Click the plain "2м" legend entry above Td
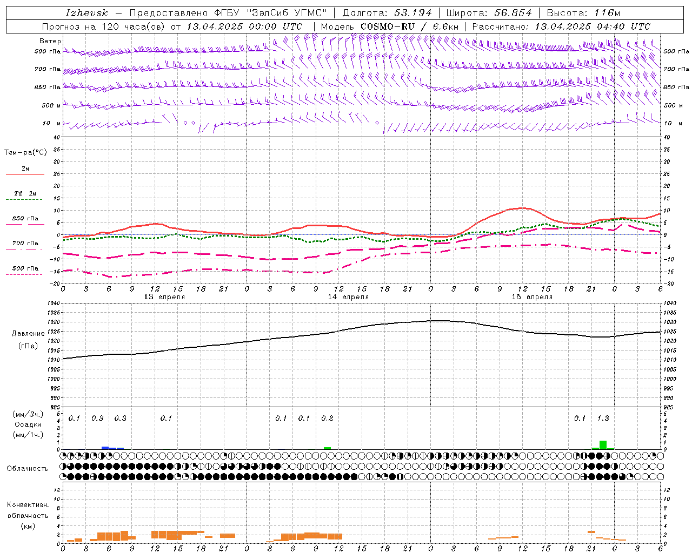The width and height of the screenshot is (692, 553). coord(25,169)
